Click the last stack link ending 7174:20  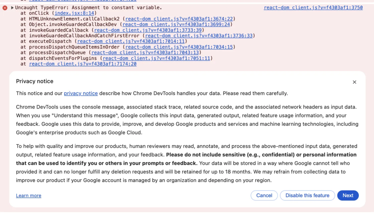click(x=83, y=64)
